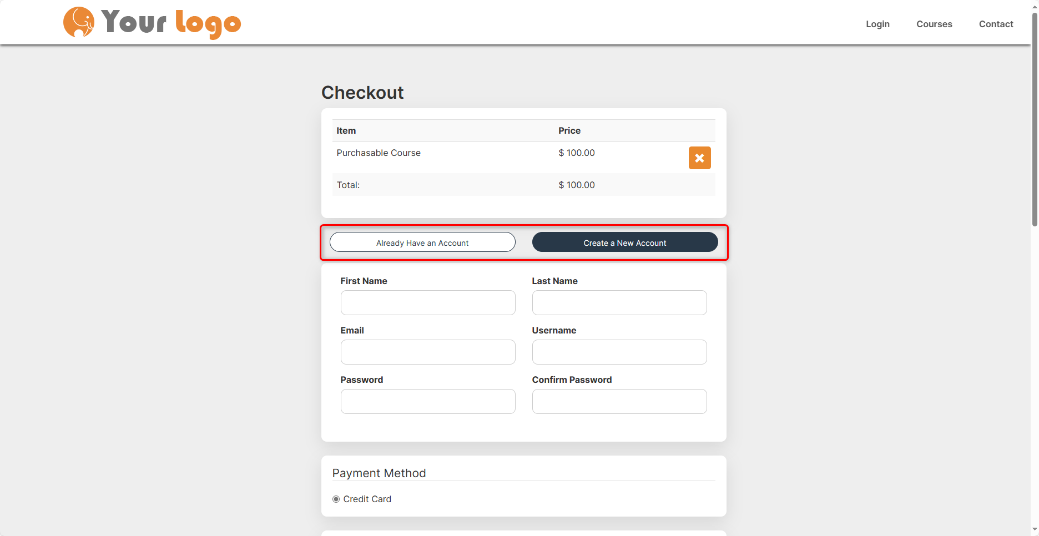Switch to Already Have an Account
This screenshot has height=536, width=1039.
pyautogui.click(x=422, y=242)
